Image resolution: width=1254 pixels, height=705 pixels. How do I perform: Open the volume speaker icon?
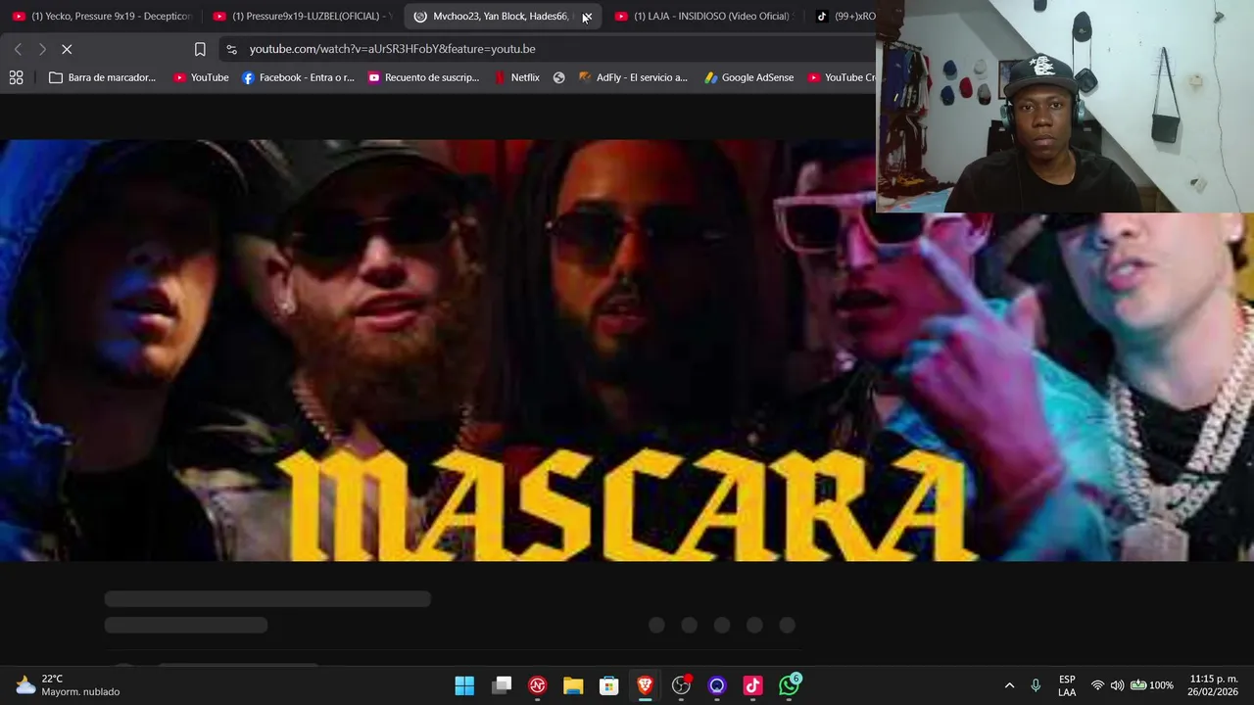point(1117,685)
